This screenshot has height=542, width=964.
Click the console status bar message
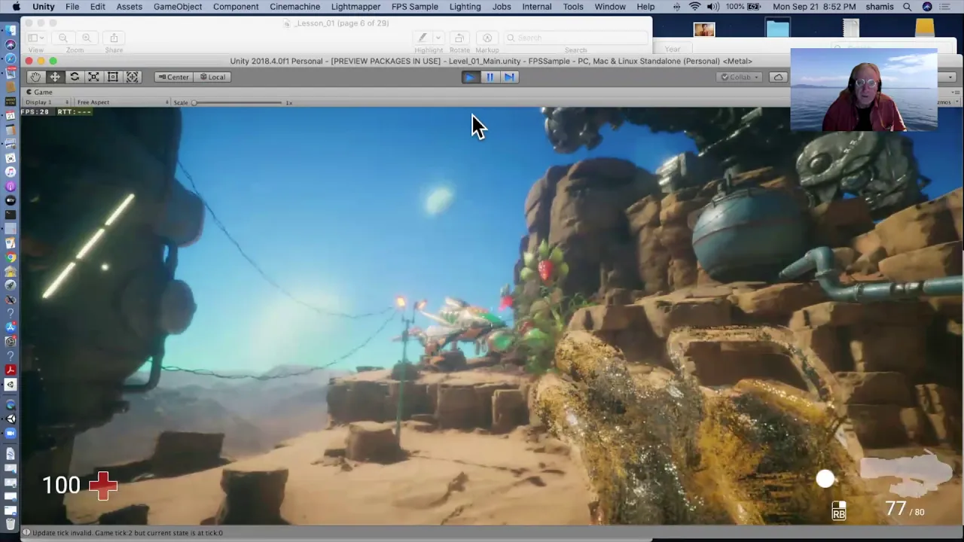pos(127,533)
